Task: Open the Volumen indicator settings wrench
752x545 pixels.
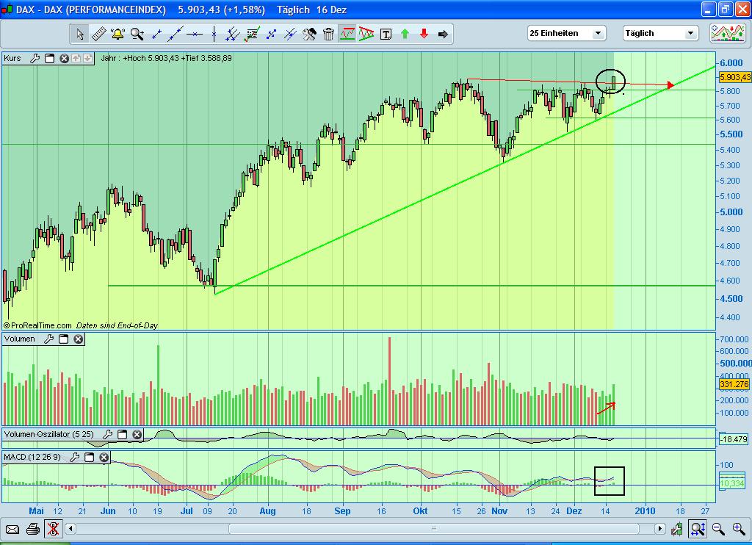Action: pyautogui.click(x=49, y=339)
